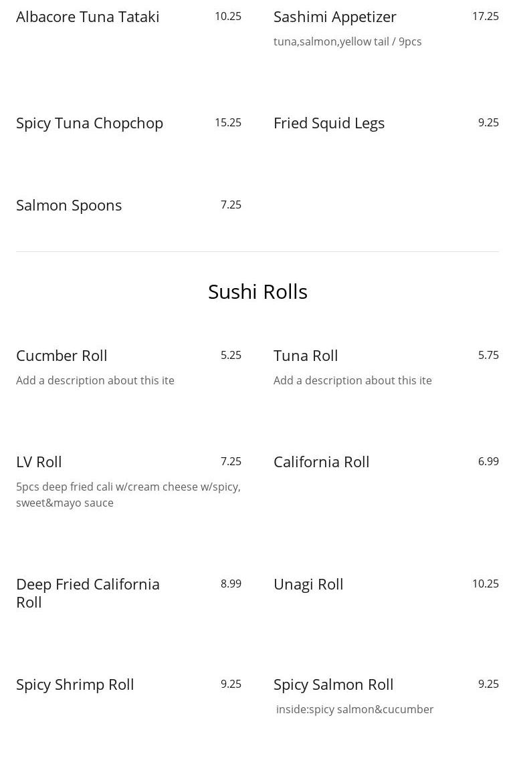The height and width of the screenshot is (762, 515).
Task: Click the Sashimi Appetizer 17.25 price
Action: click(485, 16)
